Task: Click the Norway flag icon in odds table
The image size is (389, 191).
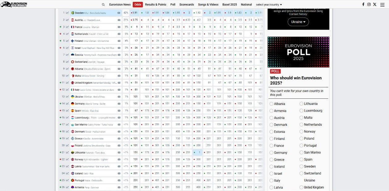Action: point(73,159)
